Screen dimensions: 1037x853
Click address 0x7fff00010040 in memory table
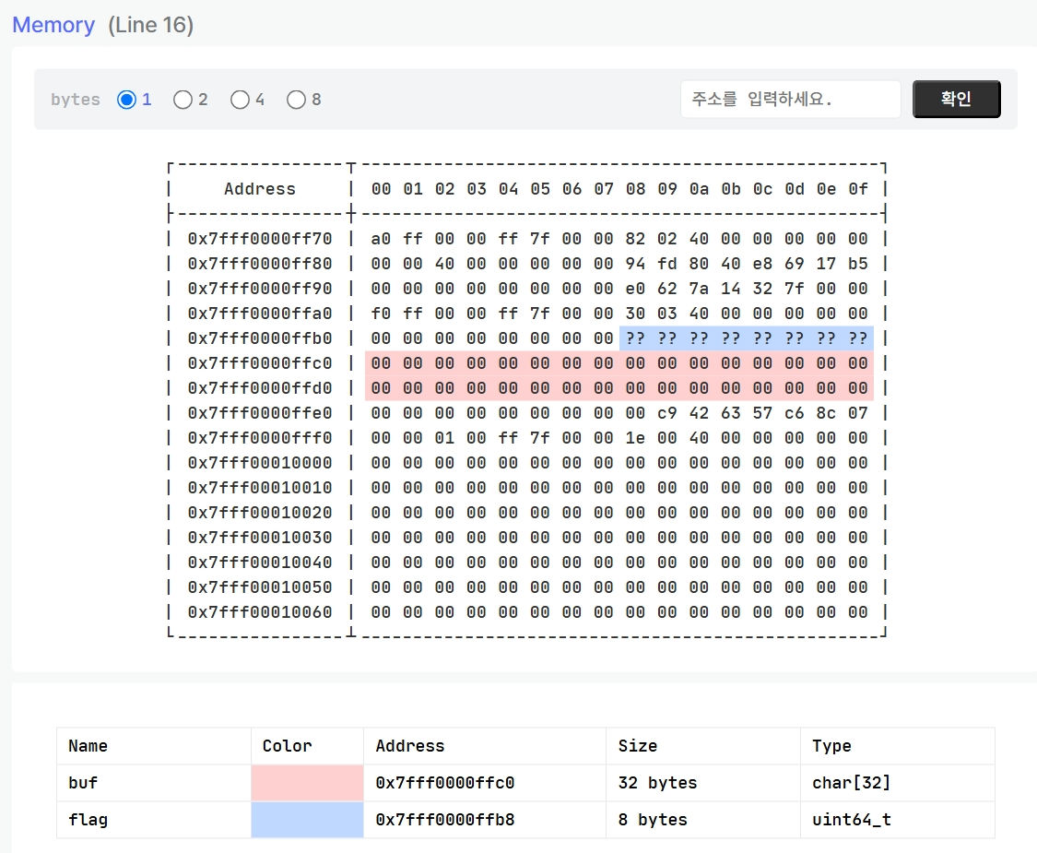point(260,563)
